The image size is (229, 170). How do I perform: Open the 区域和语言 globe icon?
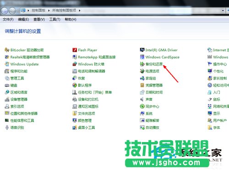click(7, 92)
